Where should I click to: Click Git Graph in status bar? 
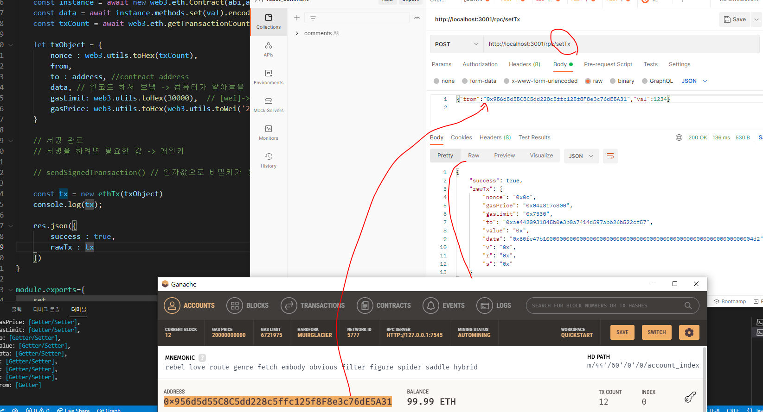coord(109,410)
